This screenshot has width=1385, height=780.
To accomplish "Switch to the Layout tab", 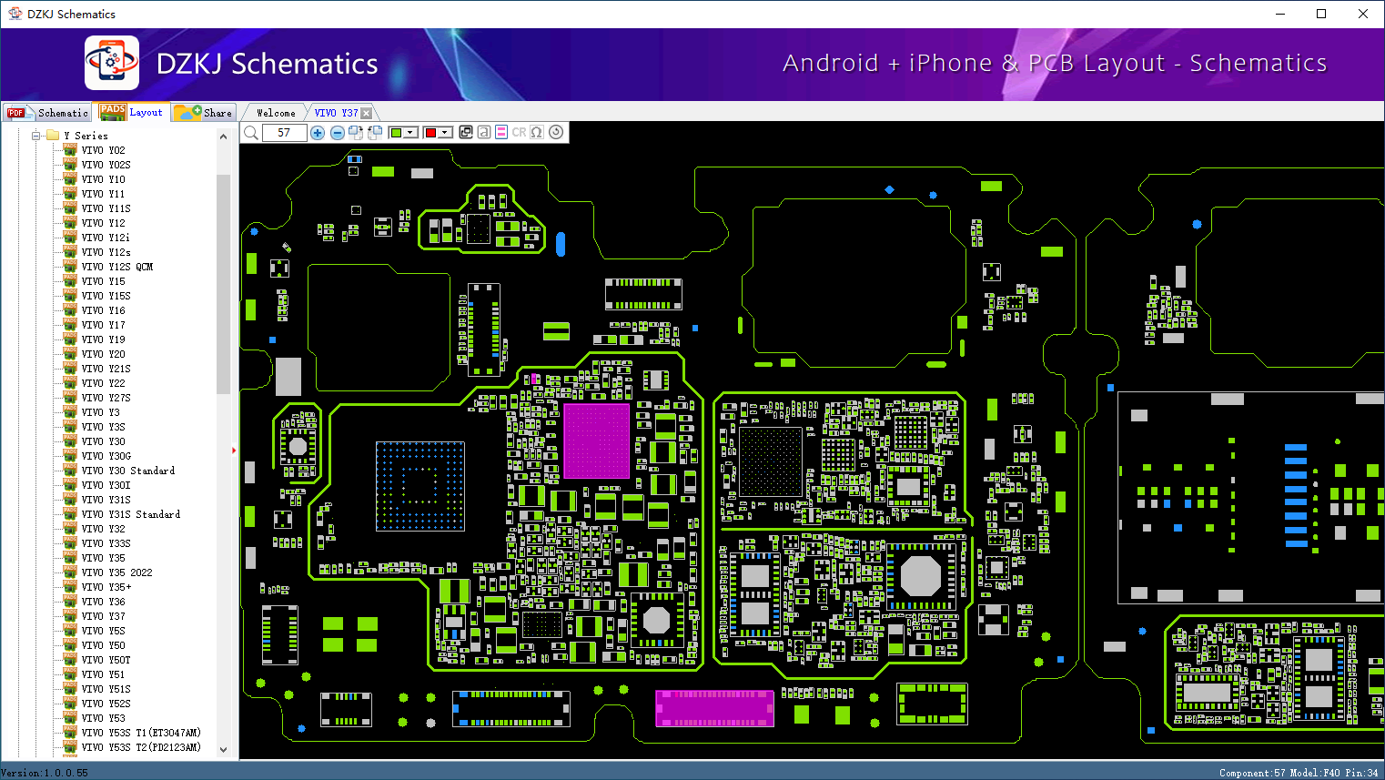I will click(133, 112).
